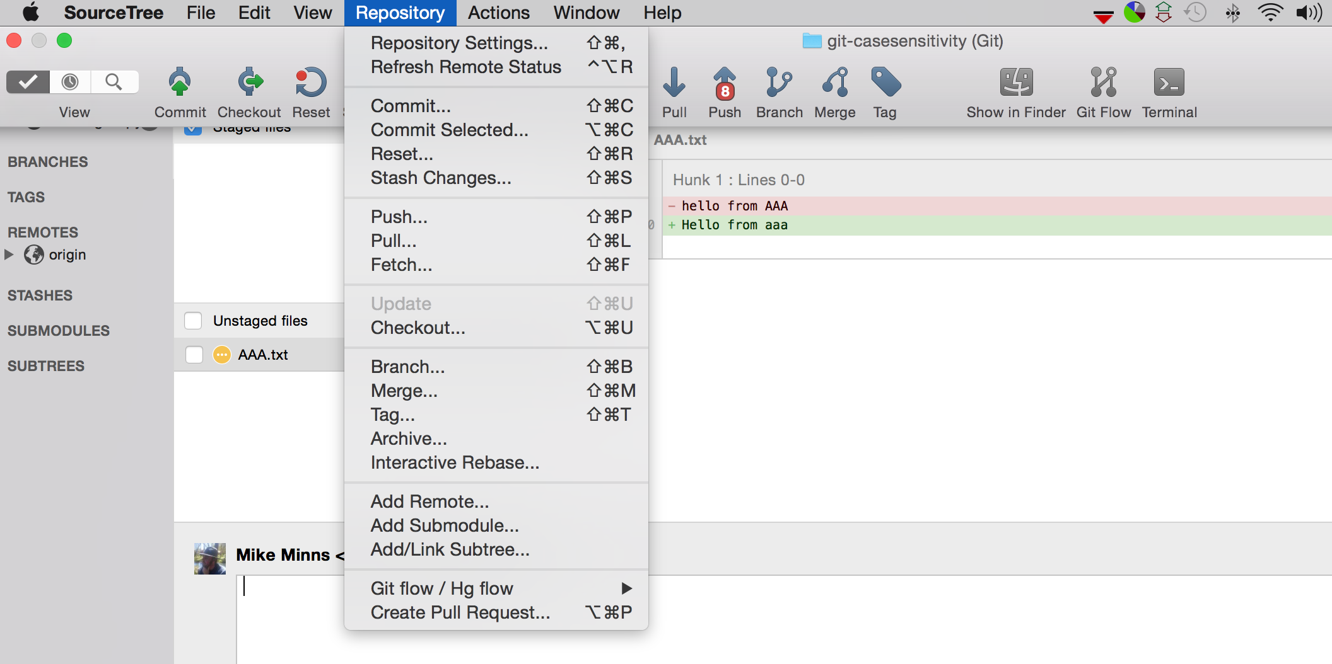The height and width of the screenshot is (664, 1332).
Task: Click the origin remote globe icon
Action: tap(34, 255)
